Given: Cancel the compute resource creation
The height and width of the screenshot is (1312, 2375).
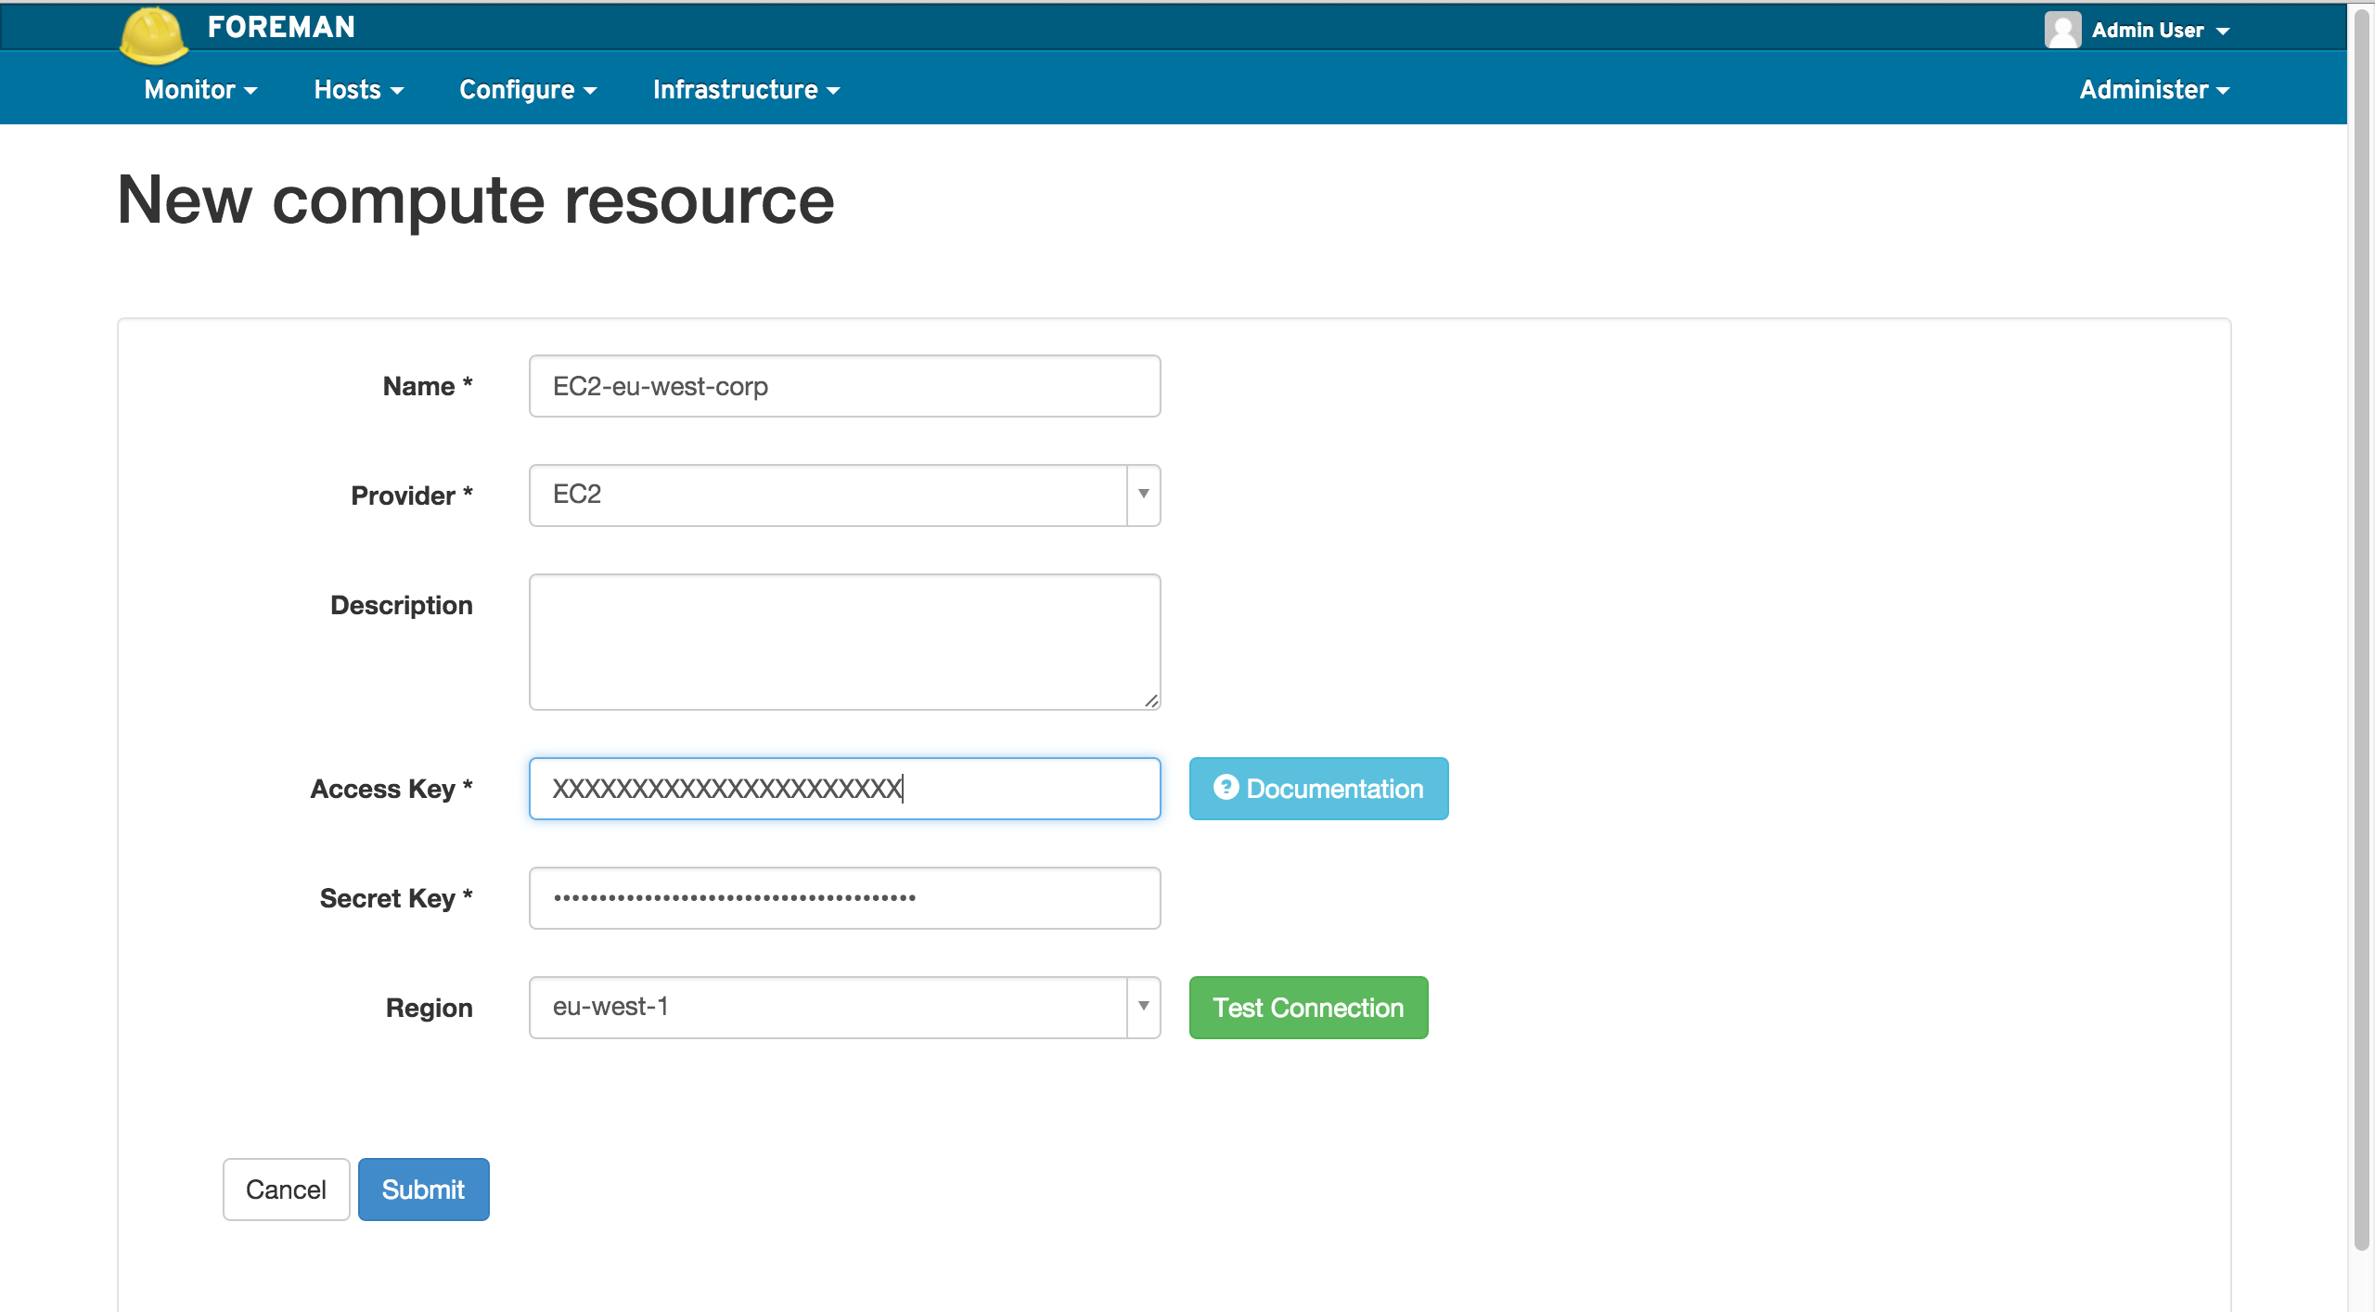Looking at the screenshot, I should pos(286,1189).
